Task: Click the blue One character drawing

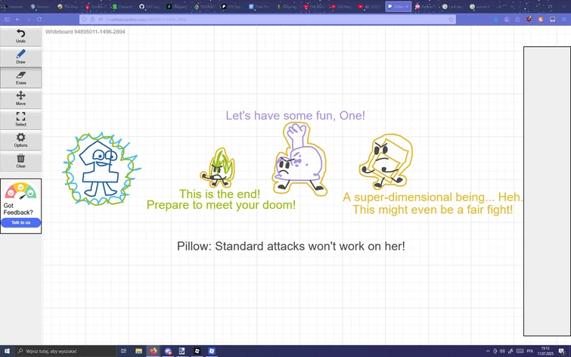Action: coord(101,169)
